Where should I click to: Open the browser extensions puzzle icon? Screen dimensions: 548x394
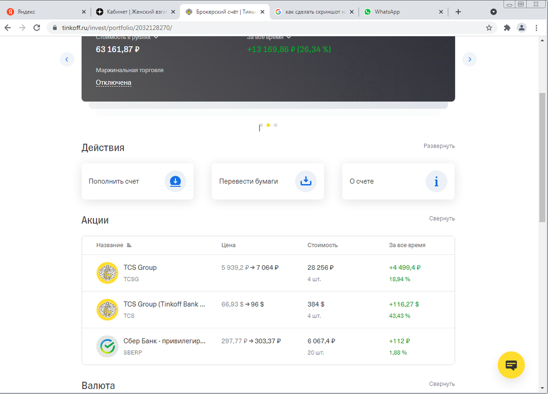point(507,28)
